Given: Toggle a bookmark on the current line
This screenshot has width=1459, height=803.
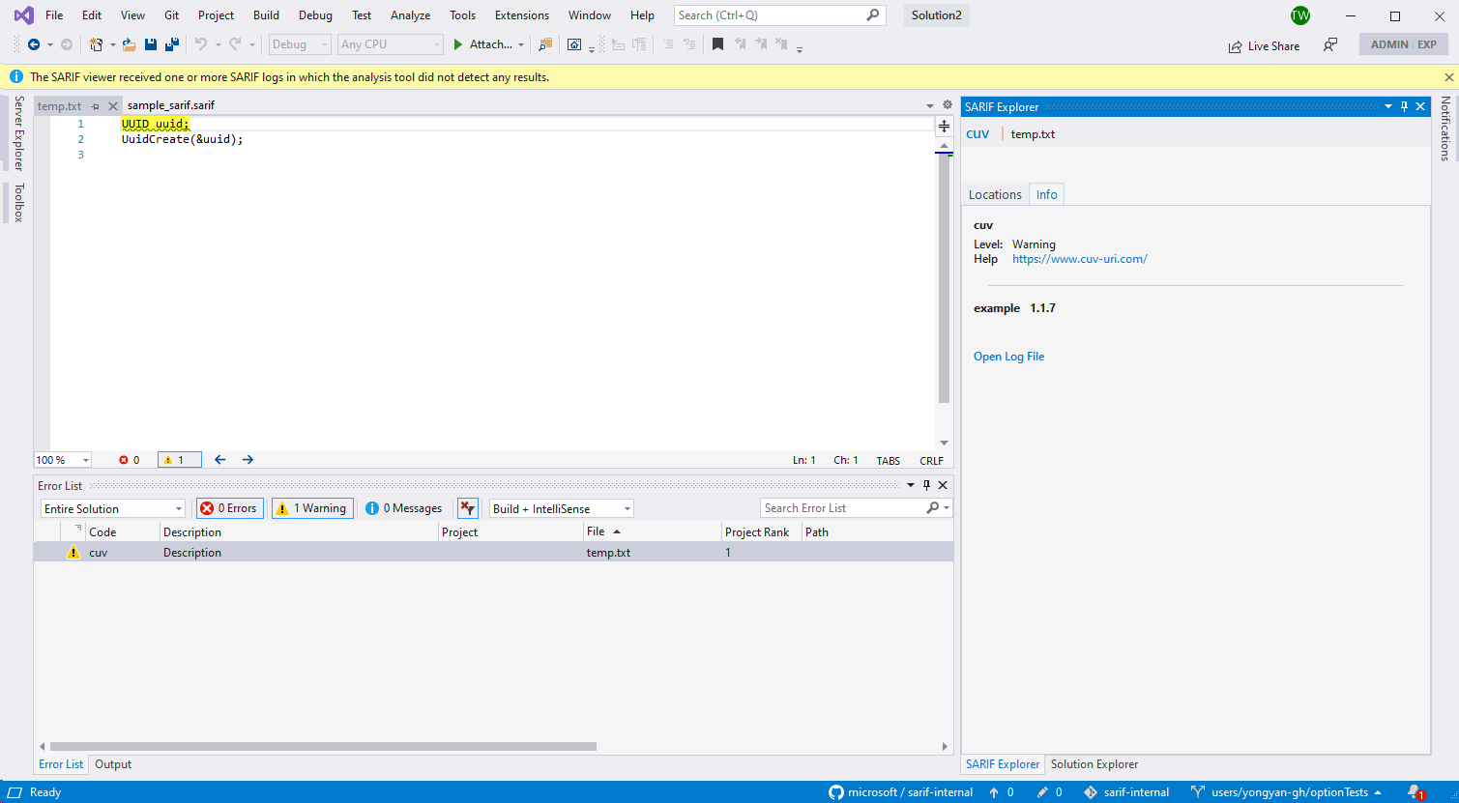Looking at the screenshot, I should 716,43.
